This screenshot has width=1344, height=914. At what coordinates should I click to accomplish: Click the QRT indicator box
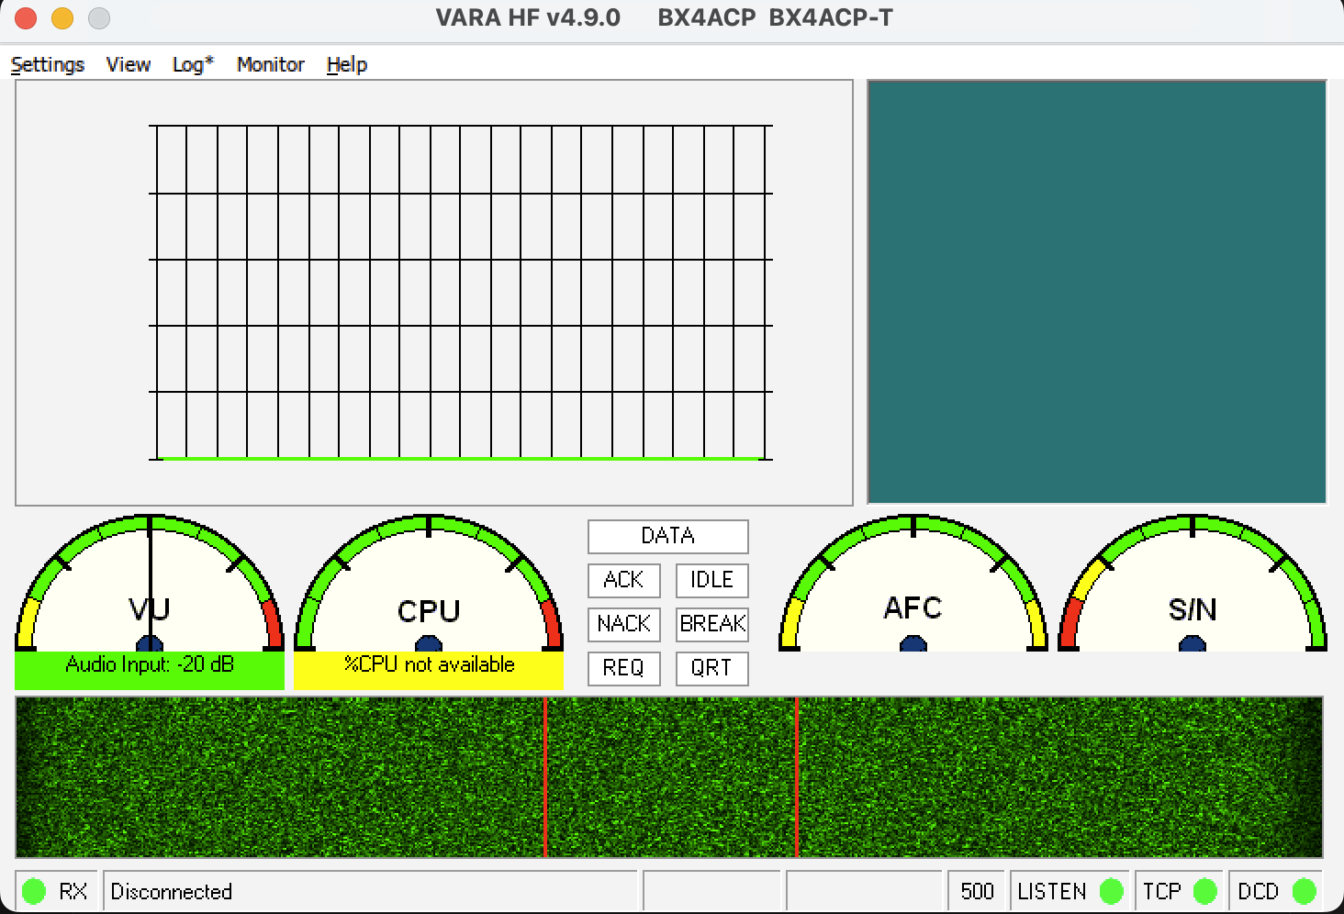tap(711, 668)
